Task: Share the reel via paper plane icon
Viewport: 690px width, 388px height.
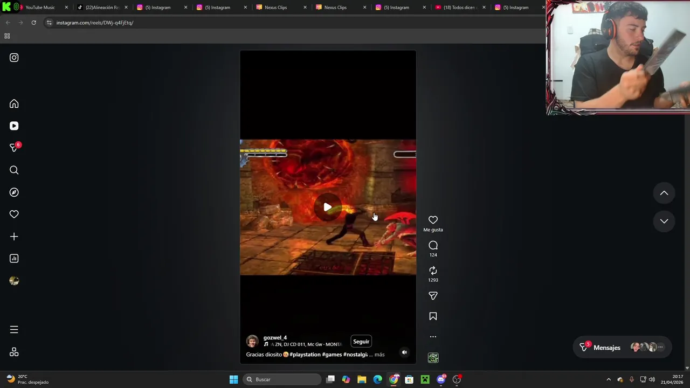Action: point(433,296)
